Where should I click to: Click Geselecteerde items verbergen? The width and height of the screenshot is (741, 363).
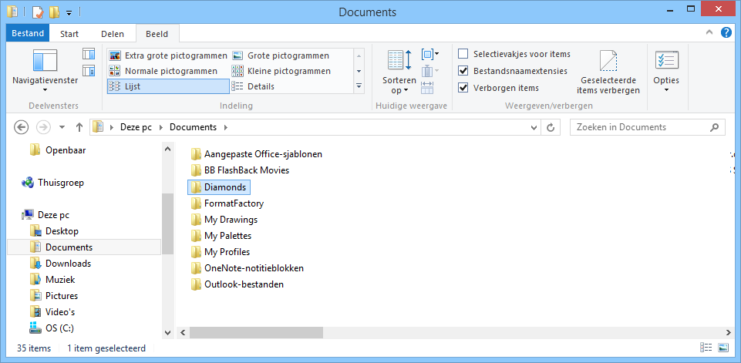608,72
